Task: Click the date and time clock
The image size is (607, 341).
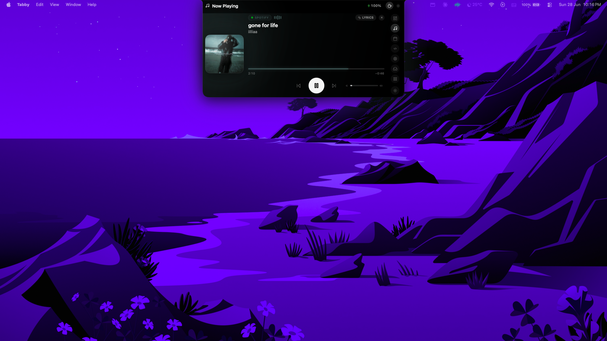Action: (x=580, y=5)
